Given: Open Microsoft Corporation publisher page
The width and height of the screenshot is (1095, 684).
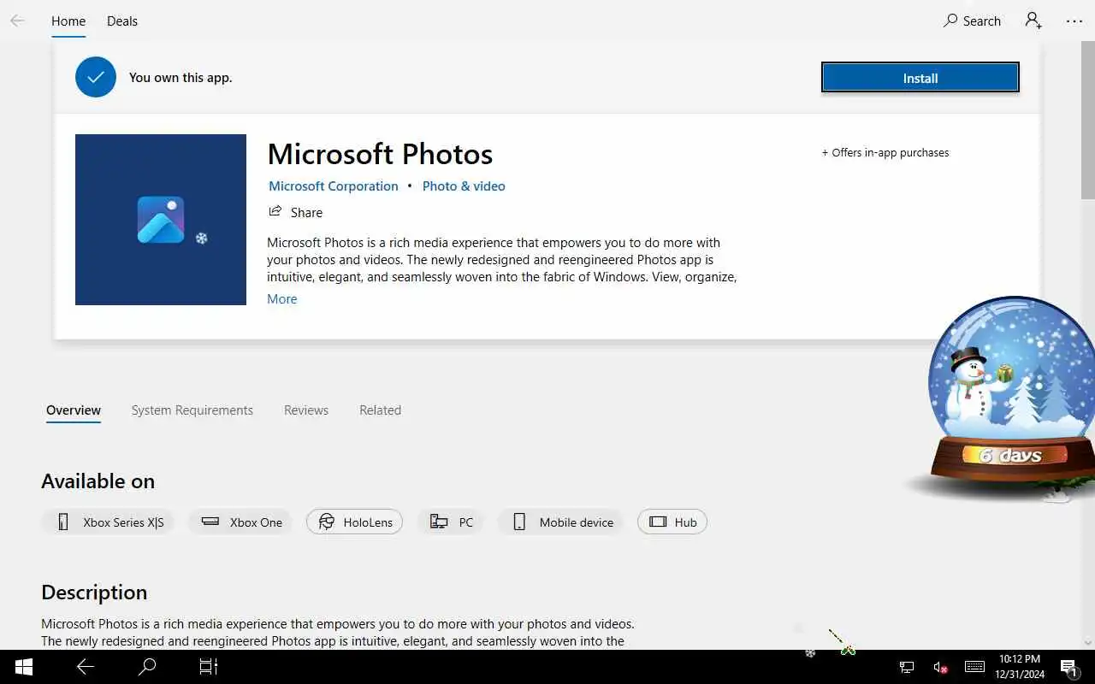Looking at the screenshot, I should 334,186.
